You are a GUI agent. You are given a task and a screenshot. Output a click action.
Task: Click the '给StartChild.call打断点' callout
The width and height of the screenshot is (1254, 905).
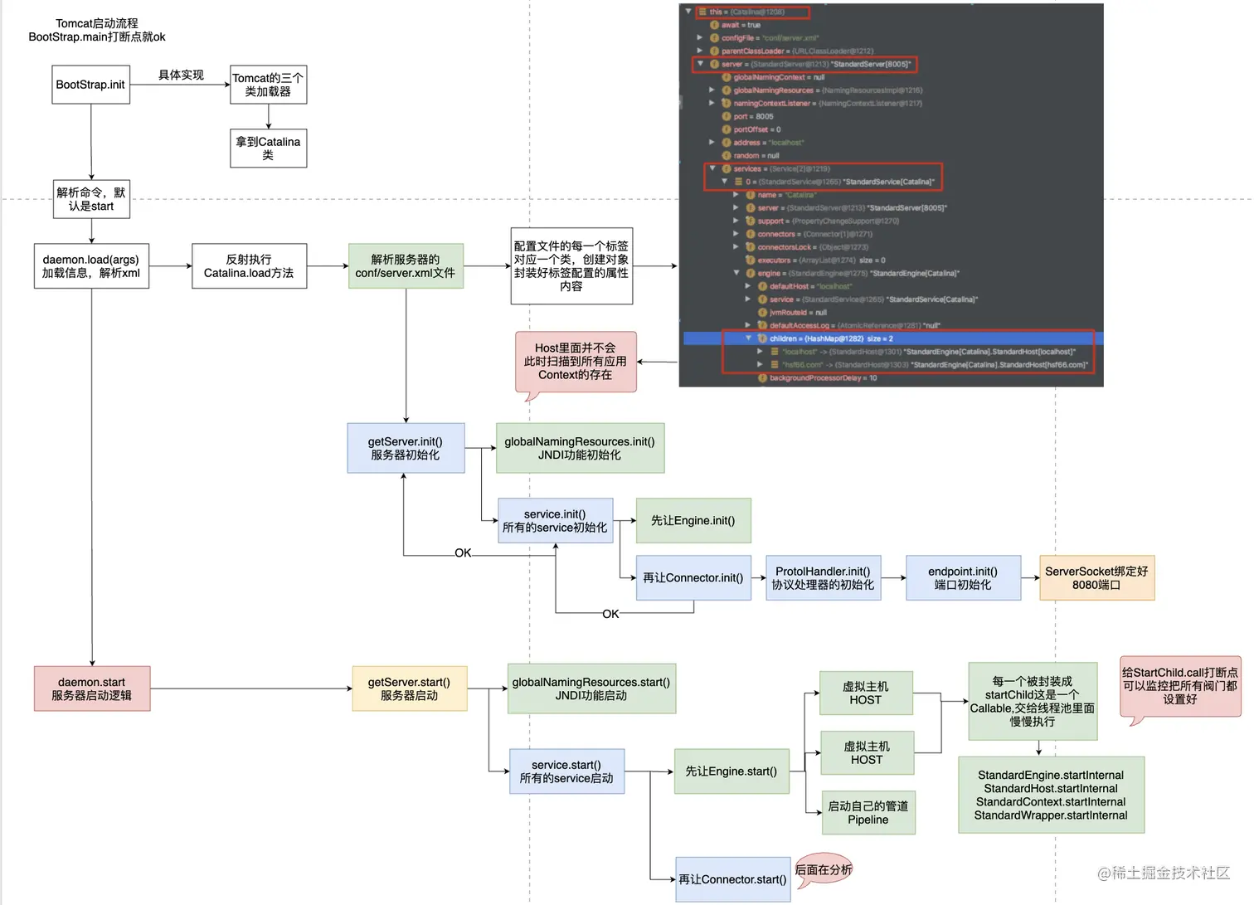pos(1180,686)
